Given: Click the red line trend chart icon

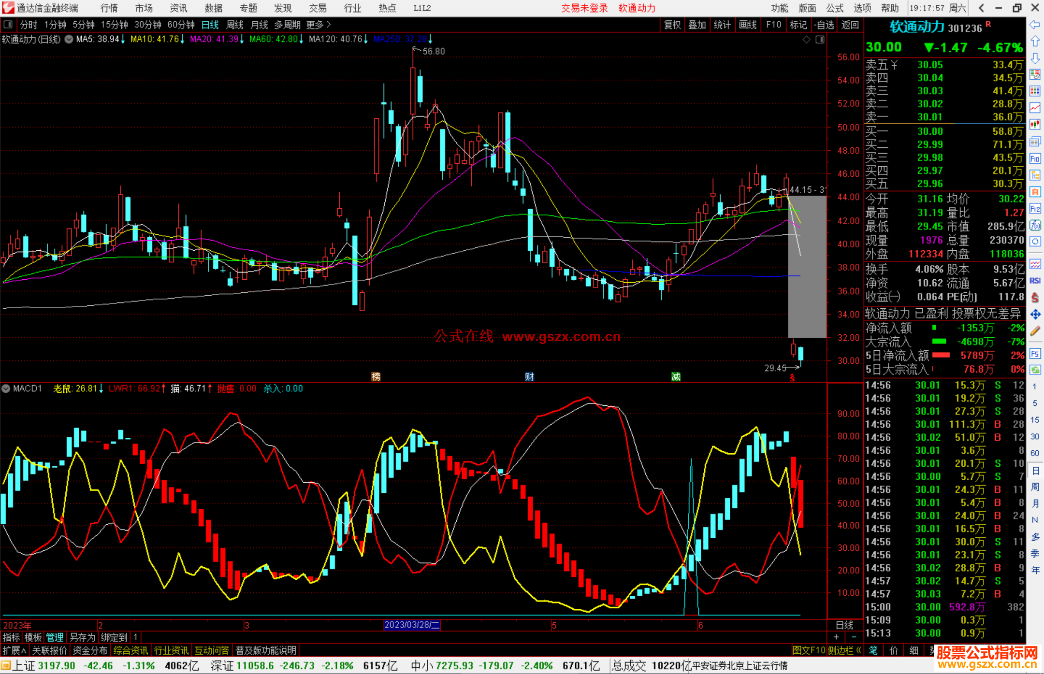Looking at the screenshot, I should (1035, 108).
